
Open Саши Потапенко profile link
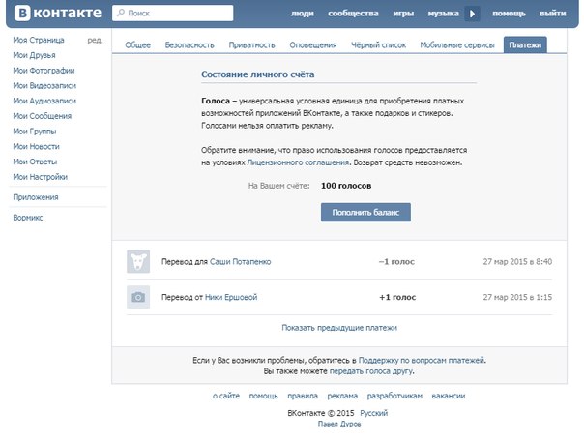tap(240, 262)
